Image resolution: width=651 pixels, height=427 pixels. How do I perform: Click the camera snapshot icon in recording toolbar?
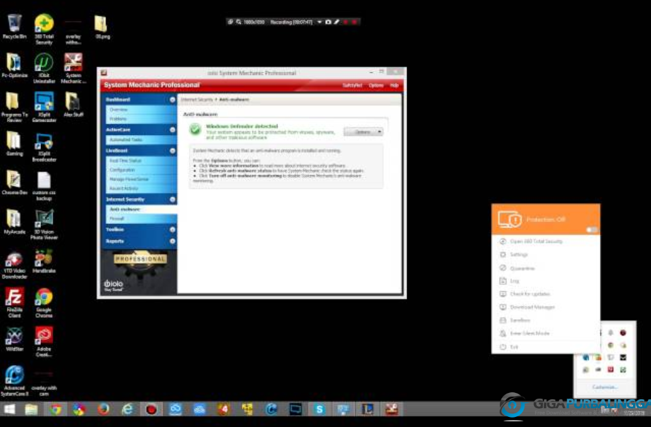coord(328,21)
